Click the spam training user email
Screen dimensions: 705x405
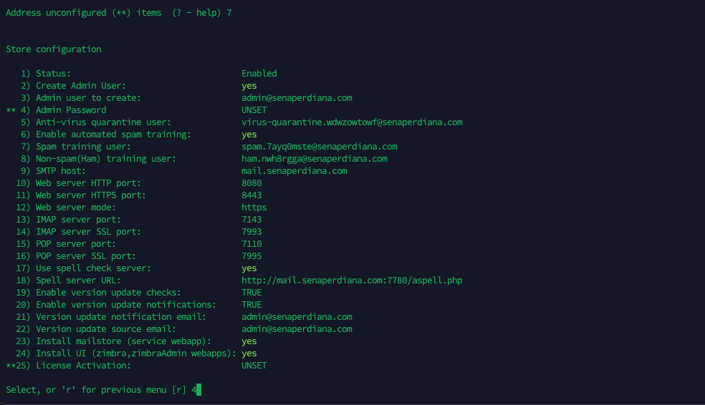click(x=320, y=147)
